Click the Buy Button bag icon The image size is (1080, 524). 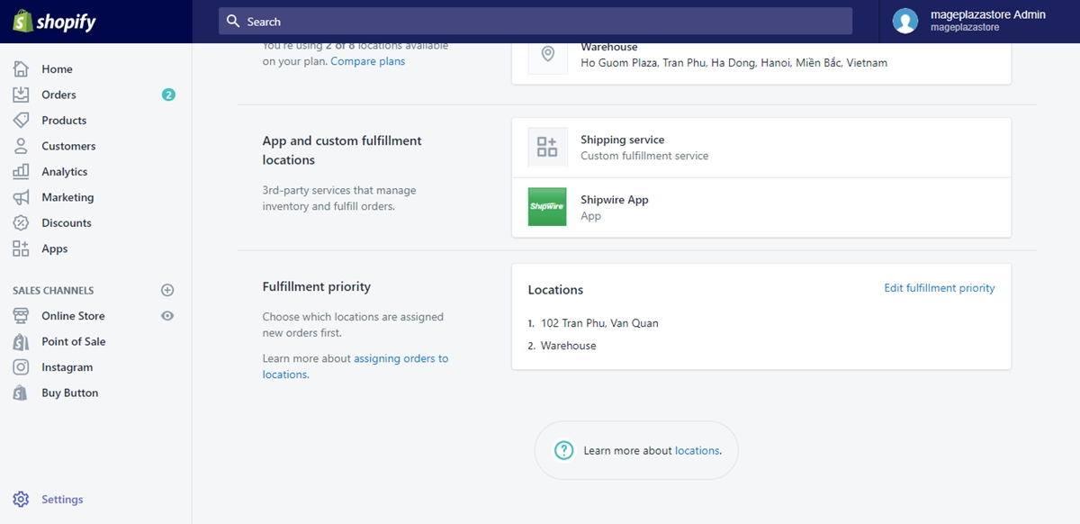pyautogui.click(x=21, y=393)
